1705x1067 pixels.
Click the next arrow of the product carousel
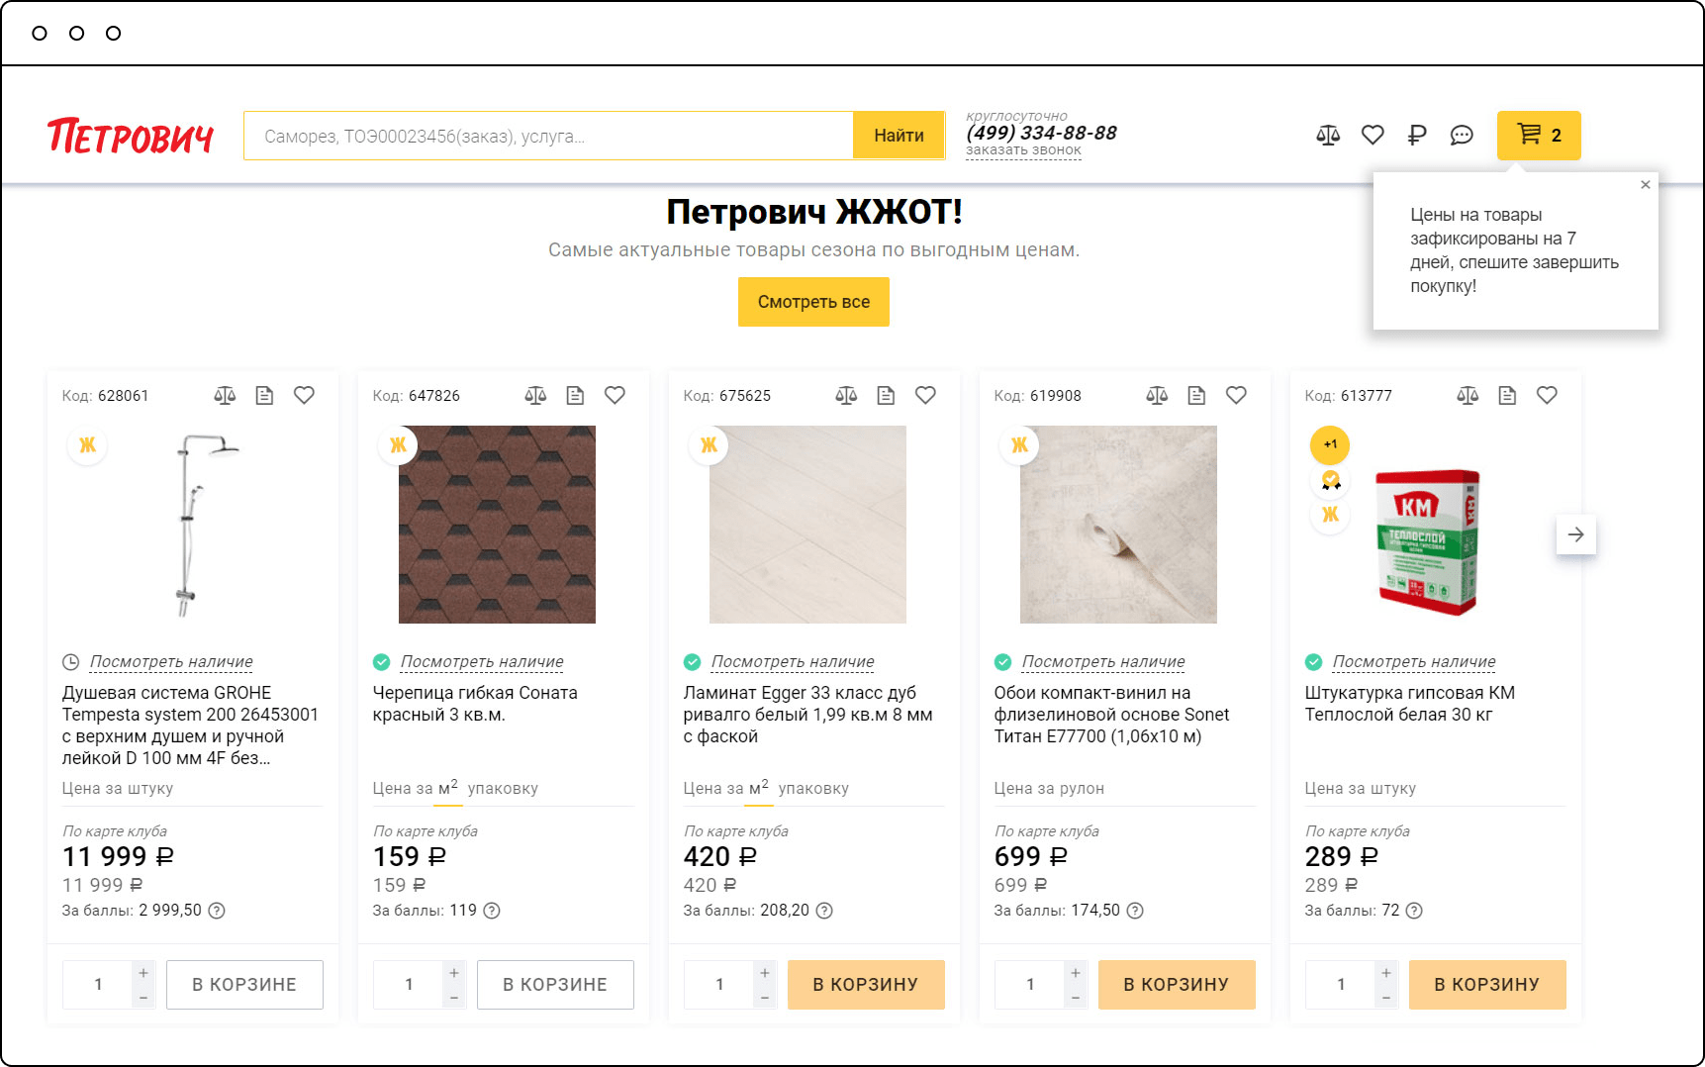point(1576,534)
